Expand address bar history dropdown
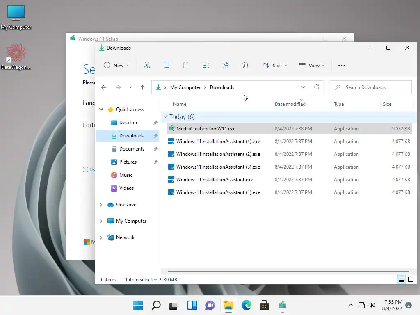This screenshot has height=315, width=420. click(x=303, y=87)
